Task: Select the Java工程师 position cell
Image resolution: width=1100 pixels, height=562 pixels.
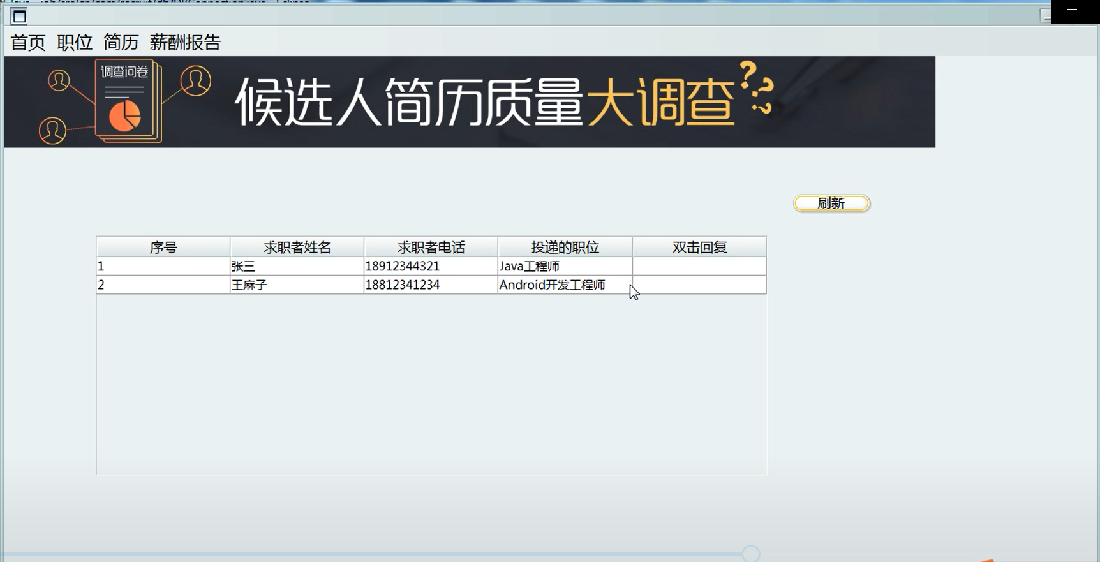Action: pyautogui.click(x=565, y=266)
